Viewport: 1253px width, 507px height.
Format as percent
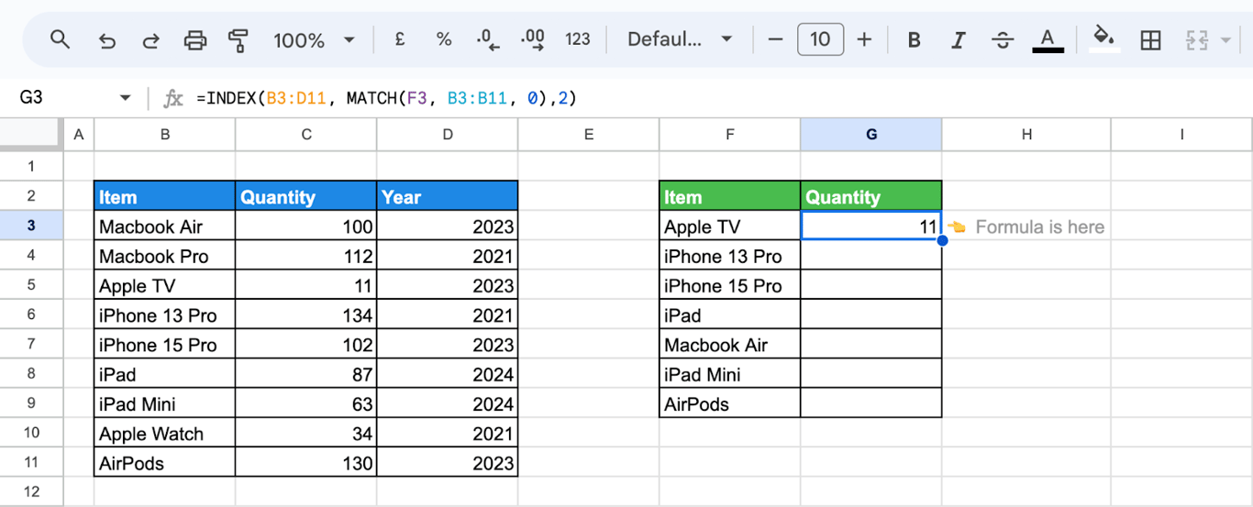click(x=444, y=39)
